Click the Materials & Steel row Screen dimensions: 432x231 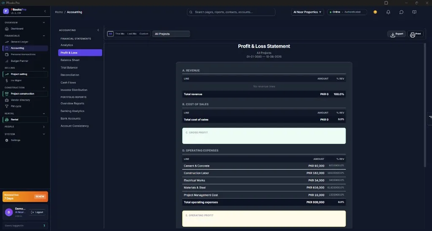264,188
